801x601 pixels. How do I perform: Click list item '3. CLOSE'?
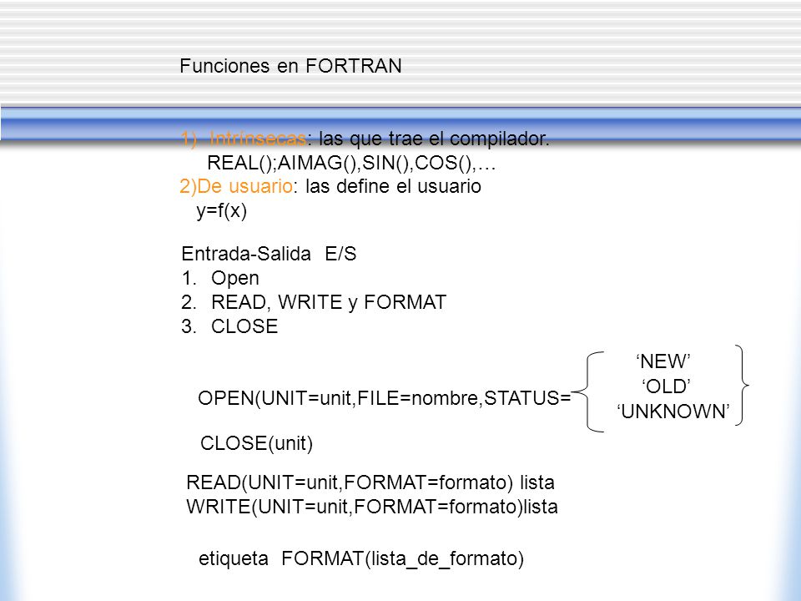point(230,326)
